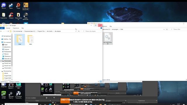Image resolution: width=187 pixels, height=105 pixels.
Task: Click the Program Files breadcrumb segment
Action: (x=41, y=31)
